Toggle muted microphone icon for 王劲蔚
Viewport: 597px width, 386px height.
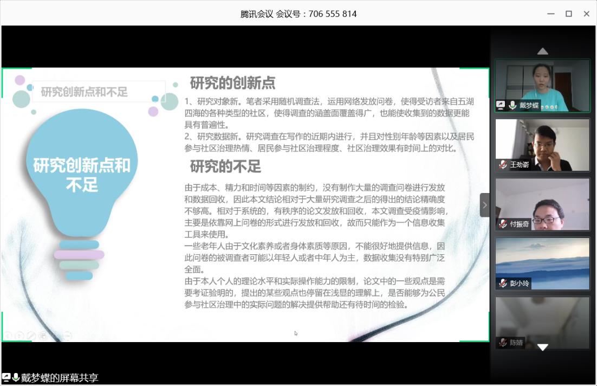503,164
